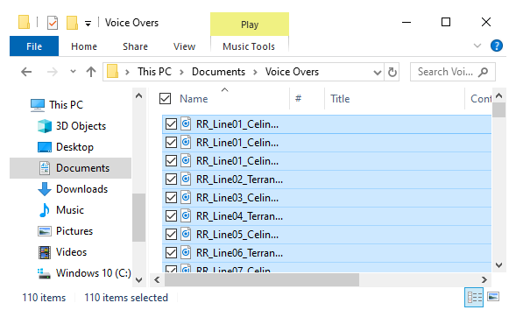Open the address bar history dropdown
This screenshot has width=516, height=317.
[378, 73]
